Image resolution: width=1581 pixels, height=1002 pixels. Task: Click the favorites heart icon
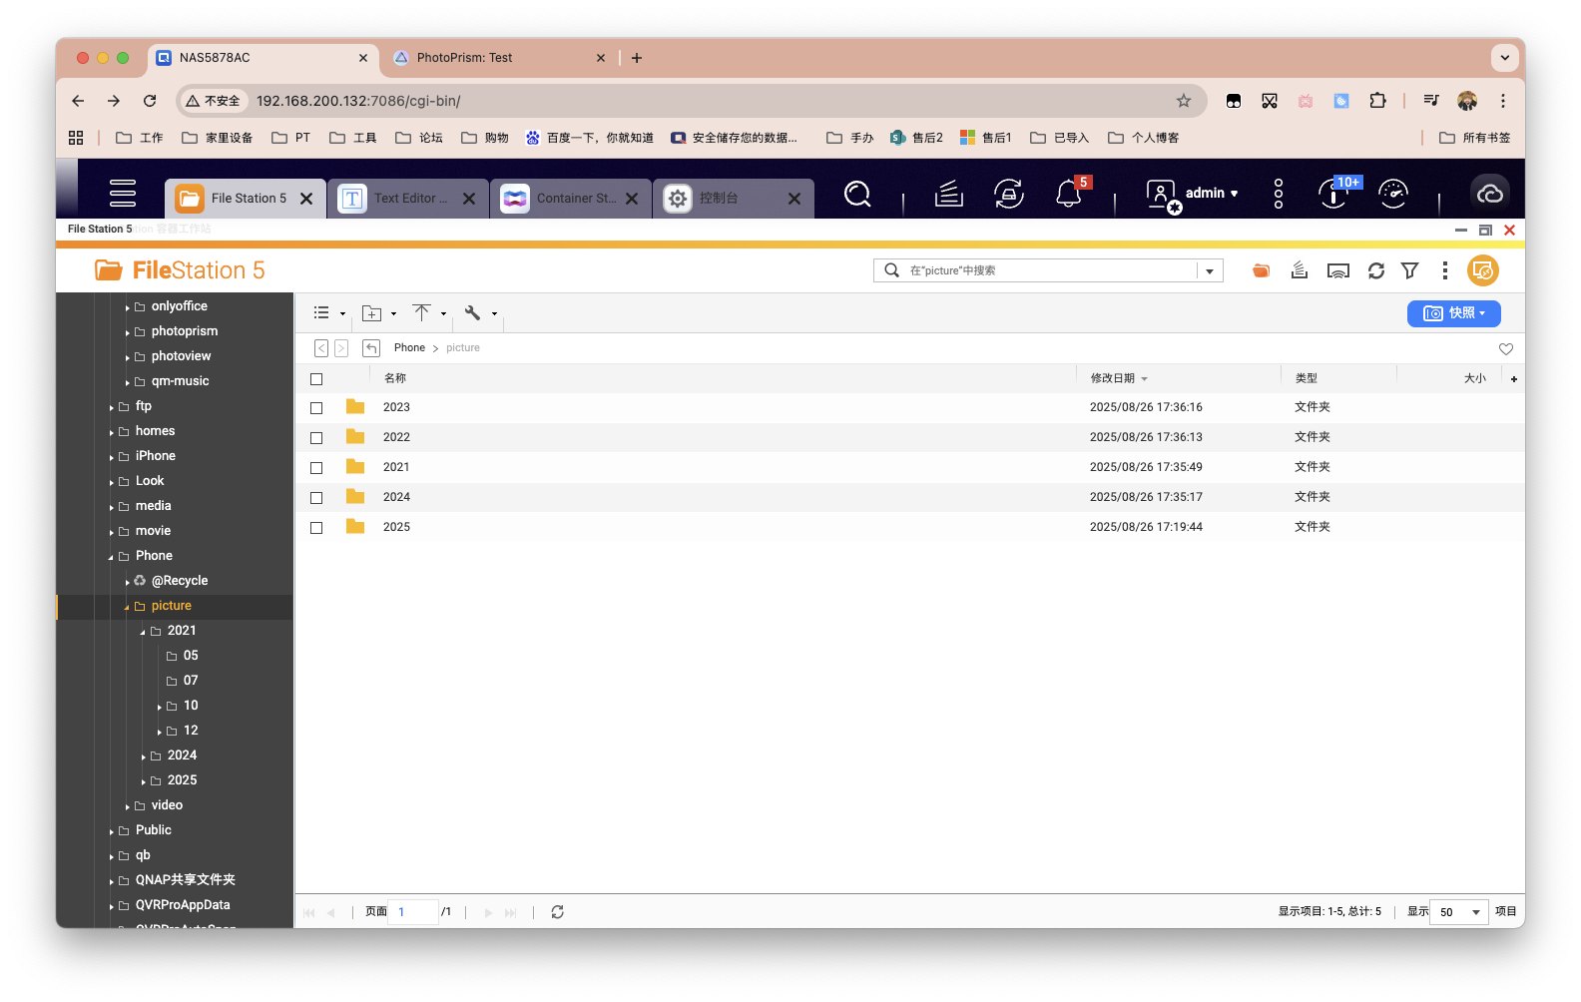point(1505,348)
